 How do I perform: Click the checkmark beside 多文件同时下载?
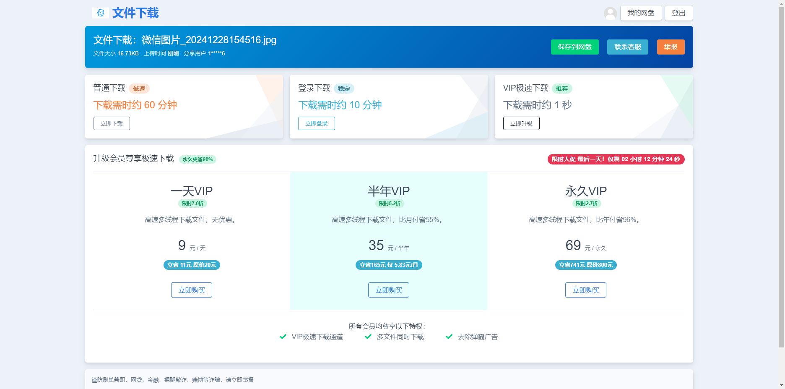click(368, 337)
